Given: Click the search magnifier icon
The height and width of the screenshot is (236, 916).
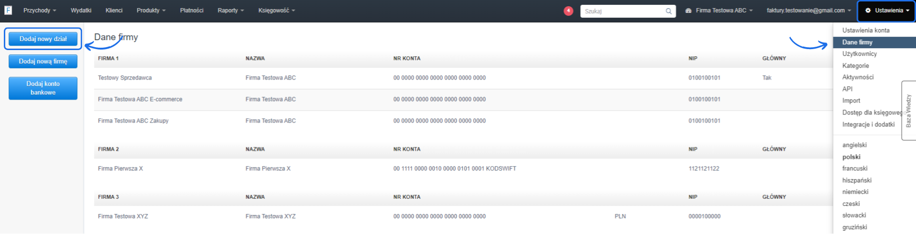Looking at the screenshot, I should click(668, 11).
